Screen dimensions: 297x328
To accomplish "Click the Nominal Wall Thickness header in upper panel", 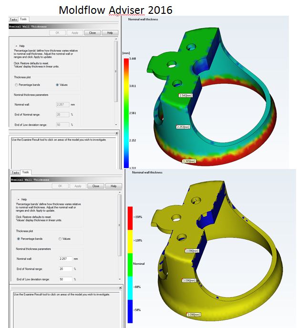I will (64, 27).
